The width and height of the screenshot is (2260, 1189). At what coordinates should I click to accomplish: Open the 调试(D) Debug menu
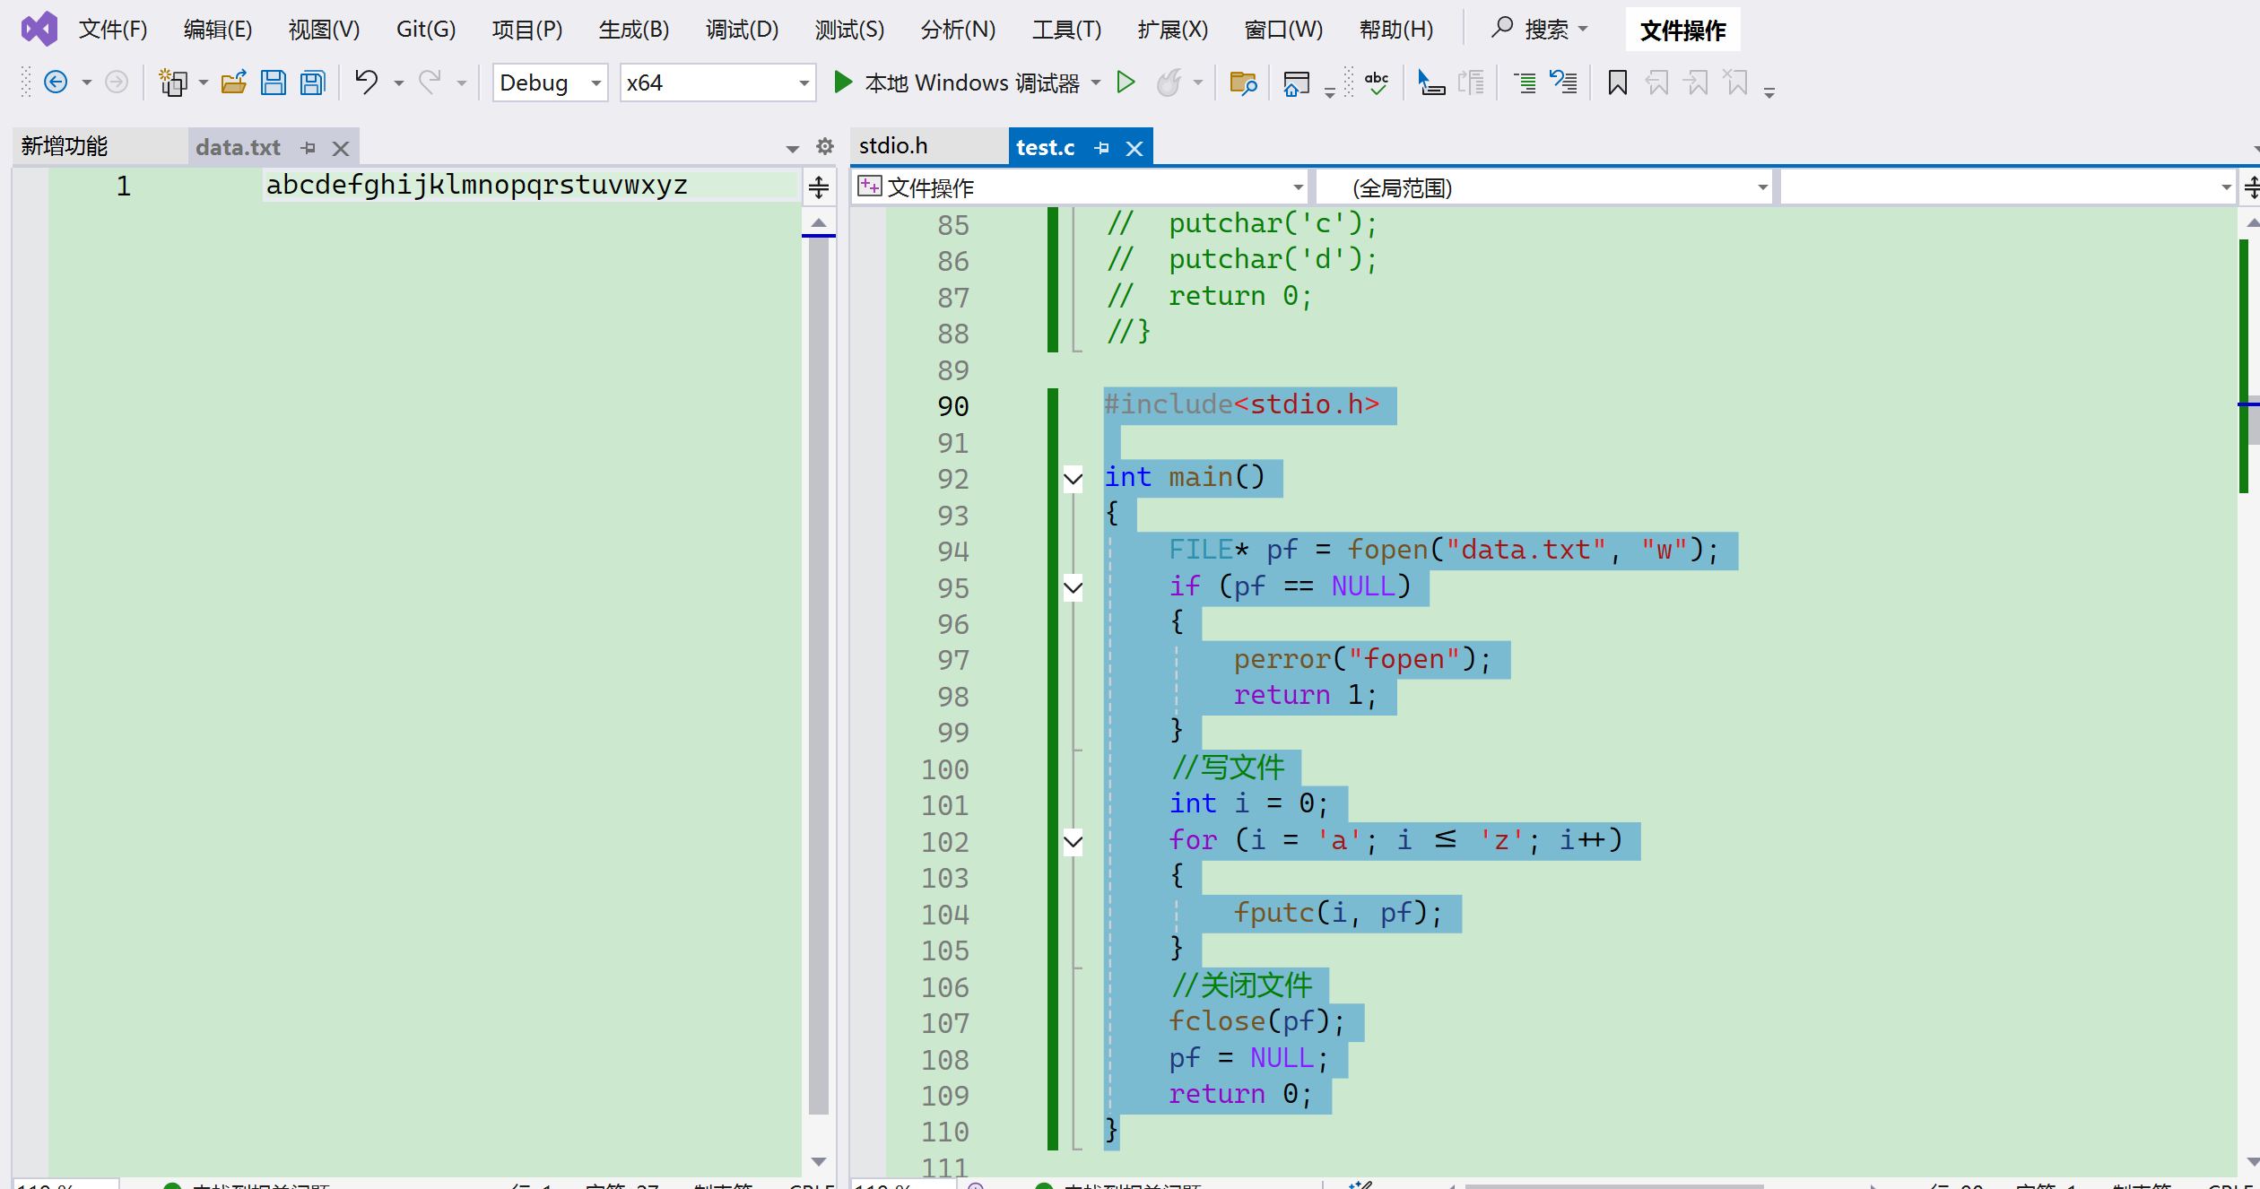[x=742, y=30]
